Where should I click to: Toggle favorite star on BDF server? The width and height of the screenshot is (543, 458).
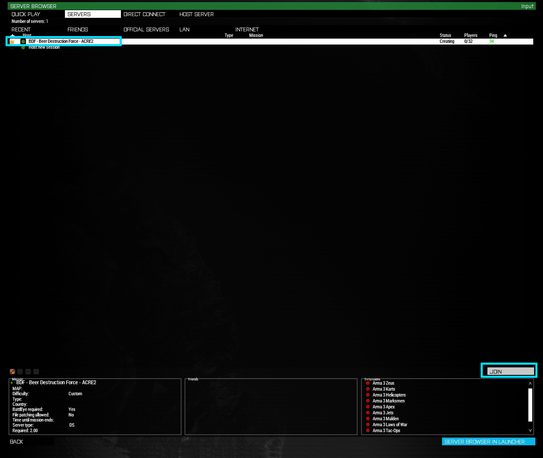[12, 42]
